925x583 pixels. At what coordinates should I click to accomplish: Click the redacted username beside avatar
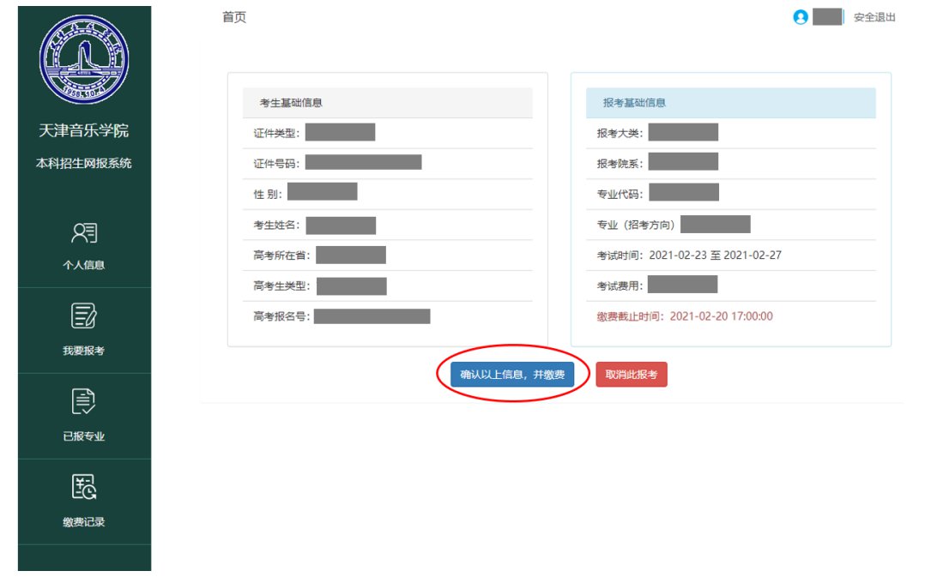[x=827, y=17]
